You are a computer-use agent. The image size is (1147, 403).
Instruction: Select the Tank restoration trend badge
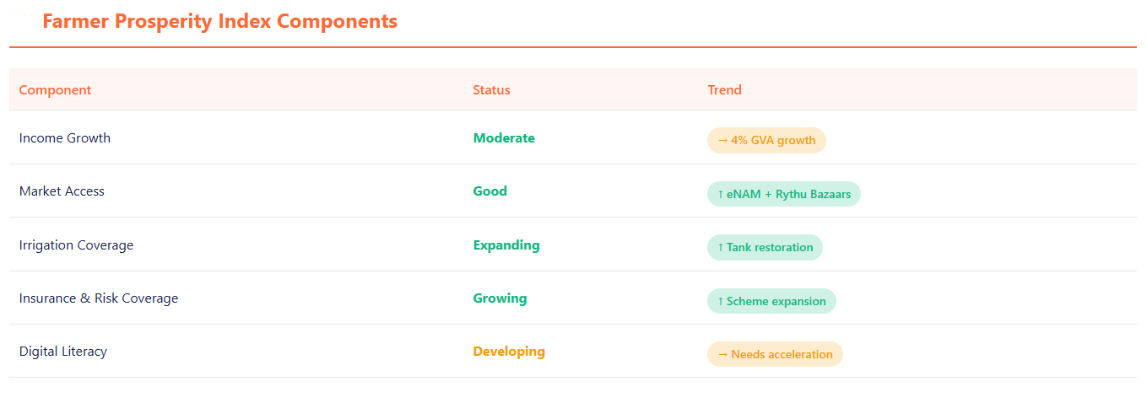coord(765,248)
